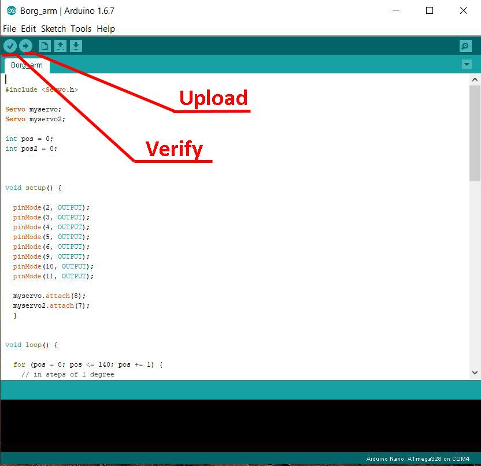Open the Help menu
Screen dimensions: 481x466
pos(106,29)
